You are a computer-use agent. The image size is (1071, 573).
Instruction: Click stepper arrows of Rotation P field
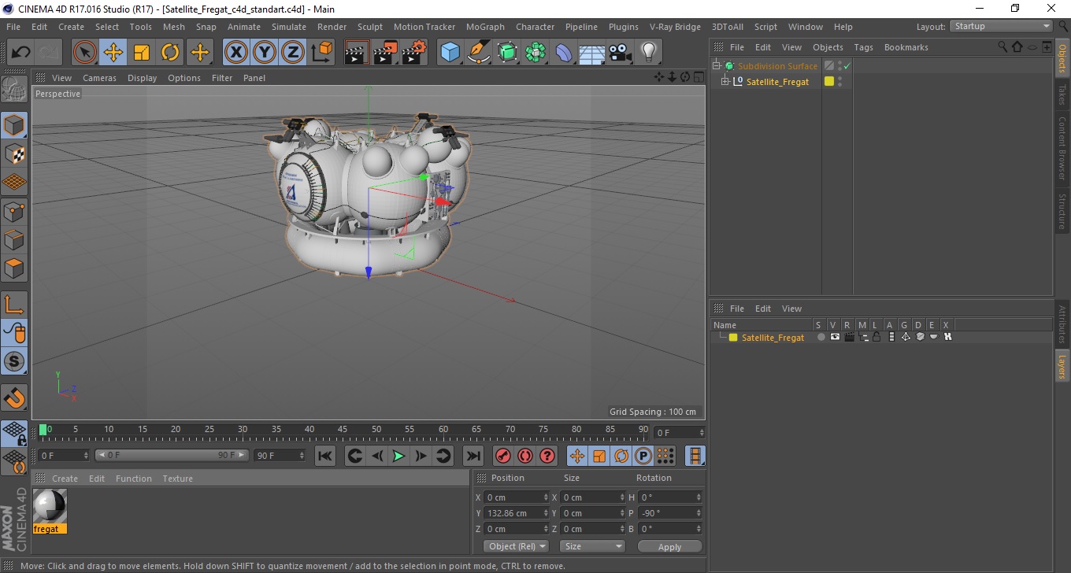(x=699, y=513)
